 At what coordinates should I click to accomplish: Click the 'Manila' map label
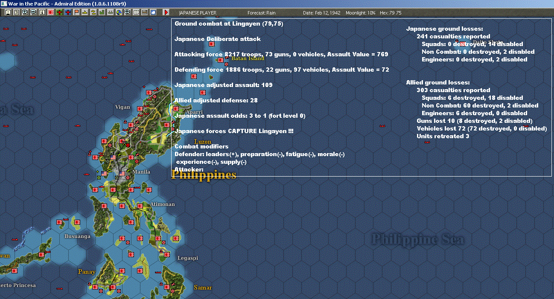pos(141,172)
